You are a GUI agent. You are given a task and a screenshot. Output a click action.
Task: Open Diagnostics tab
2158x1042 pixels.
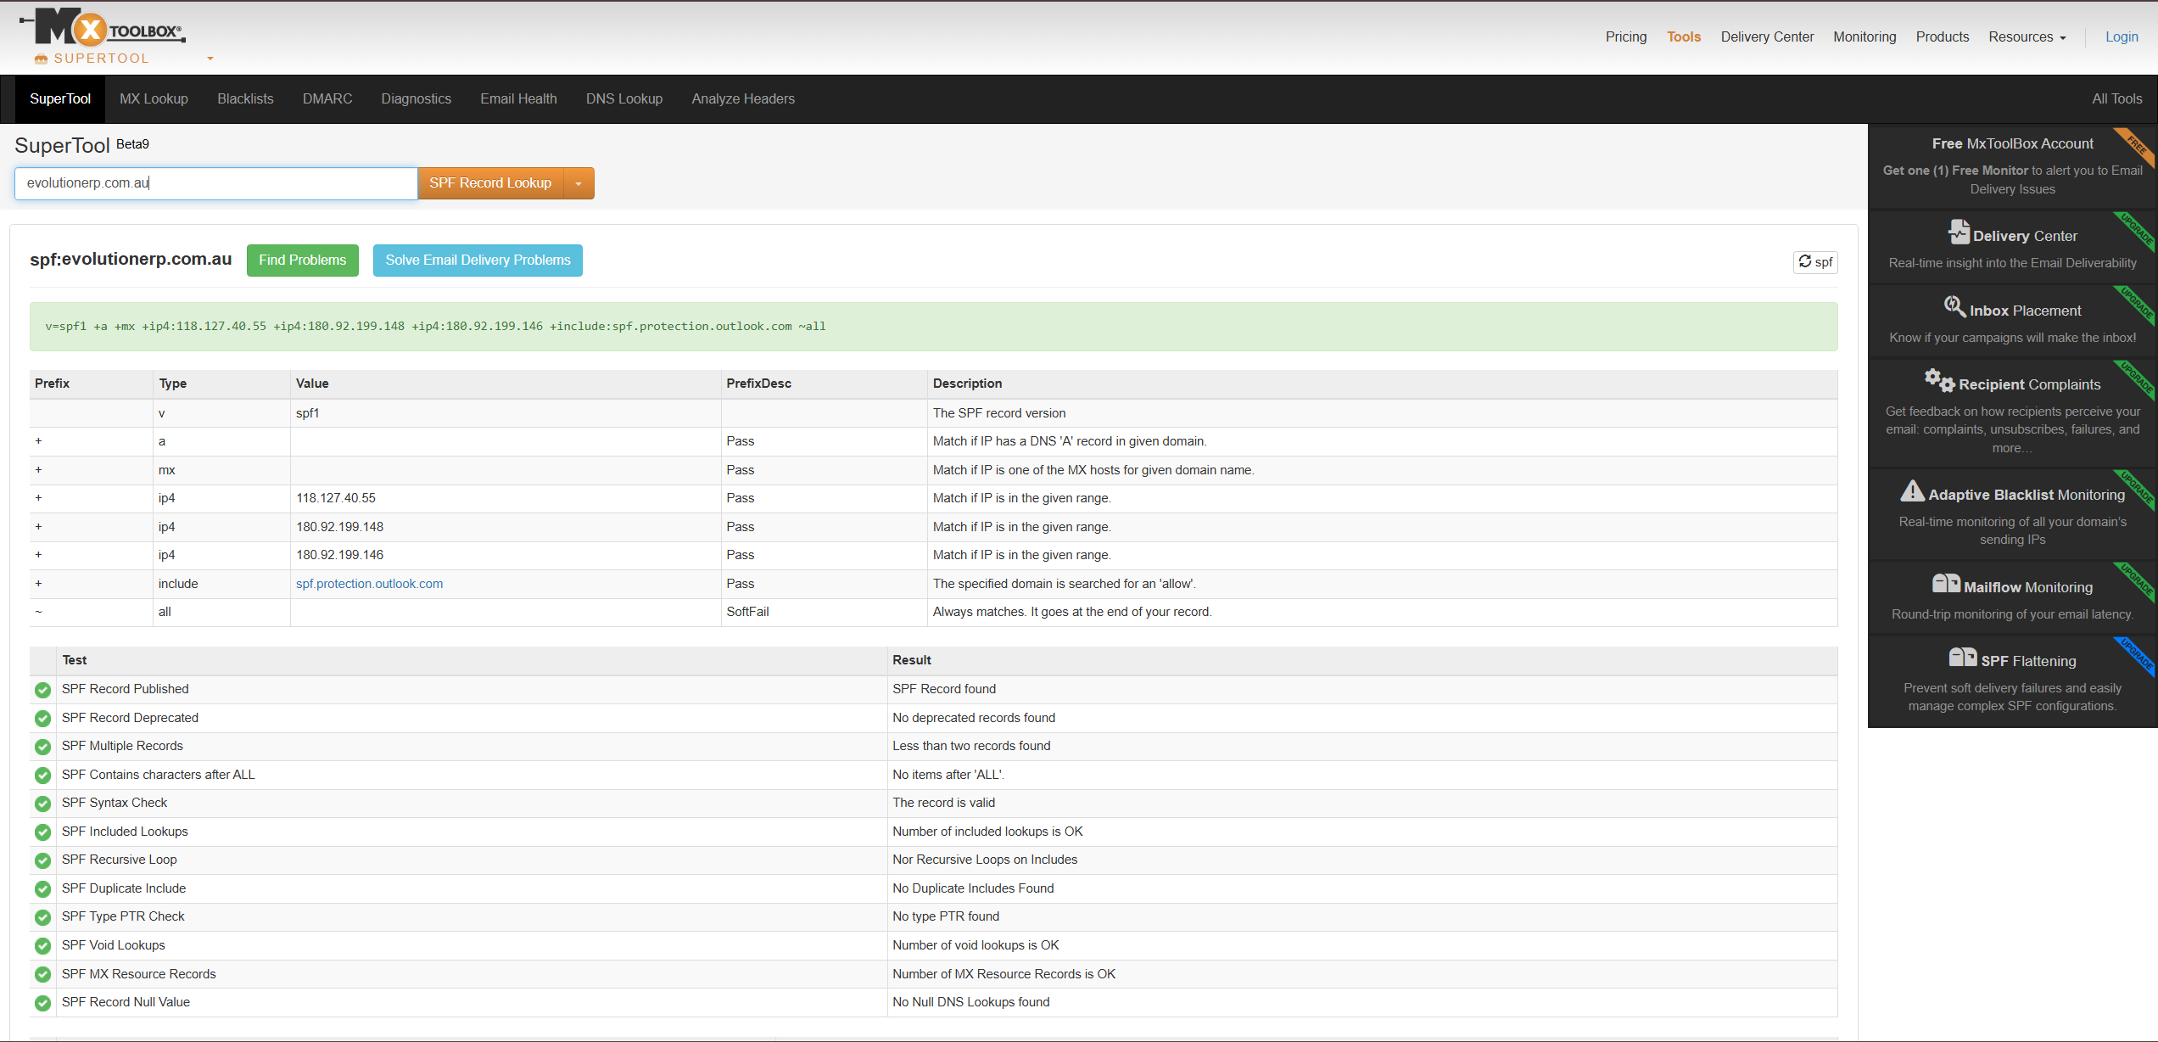(x=416, y=98)
